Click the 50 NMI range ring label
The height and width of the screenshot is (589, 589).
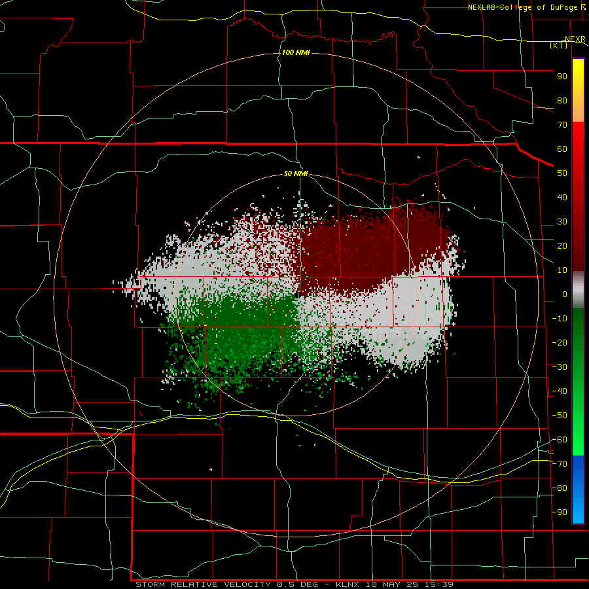tap(296, 173)
